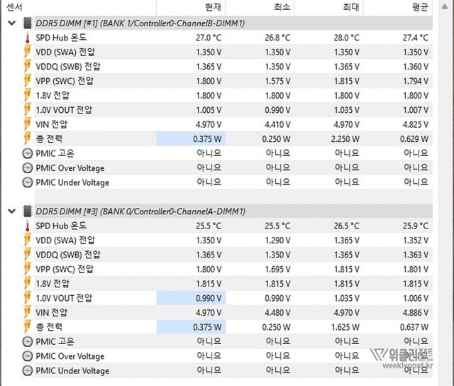
Task: Click the clock icon beside first PMIC 고온
Action: point(27,153)
